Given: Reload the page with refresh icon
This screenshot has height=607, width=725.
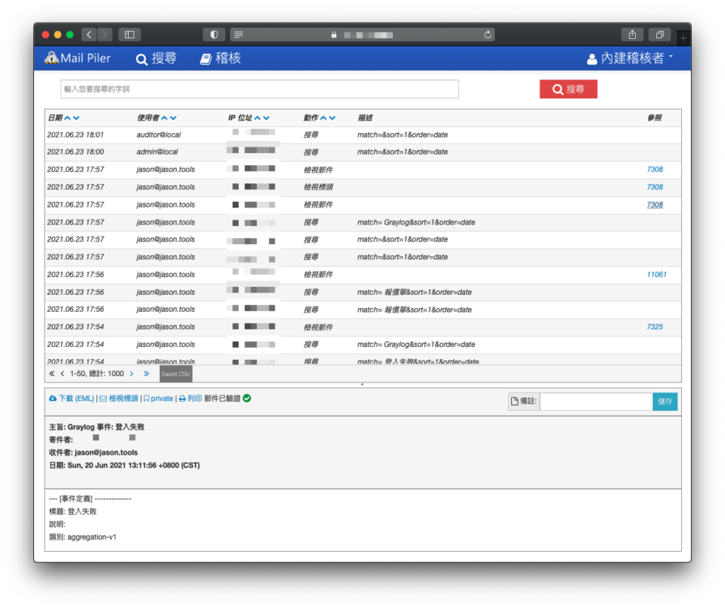Looking at the screenshot, I should [487, 35].
